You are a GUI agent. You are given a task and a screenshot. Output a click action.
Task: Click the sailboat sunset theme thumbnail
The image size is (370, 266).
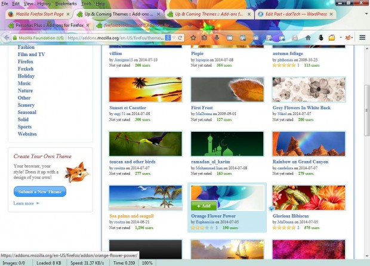coord(227,249)
